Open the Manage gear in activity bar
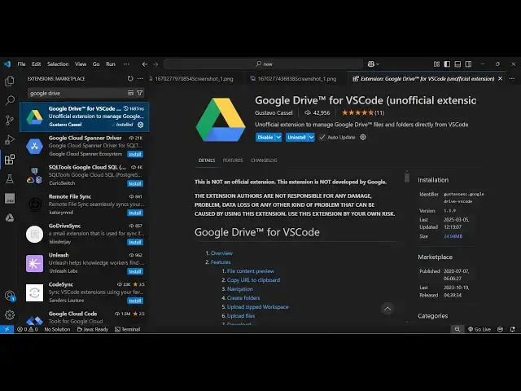The height and width of the screenshot is (391, 521). [x=10, y=314]
